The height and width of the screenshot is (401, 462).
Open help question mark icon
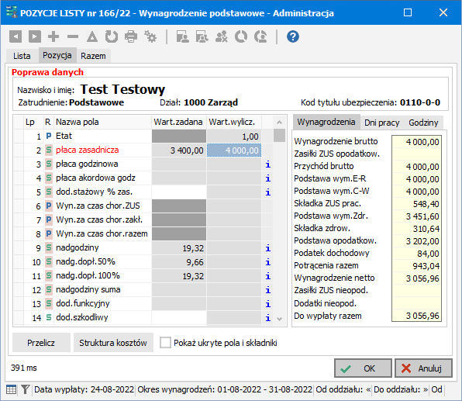pos(293,37)
